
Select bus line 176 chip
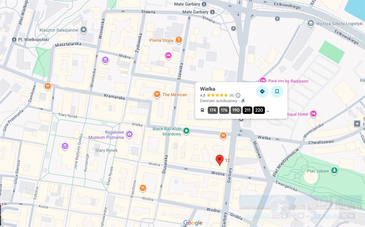point(224,110)
